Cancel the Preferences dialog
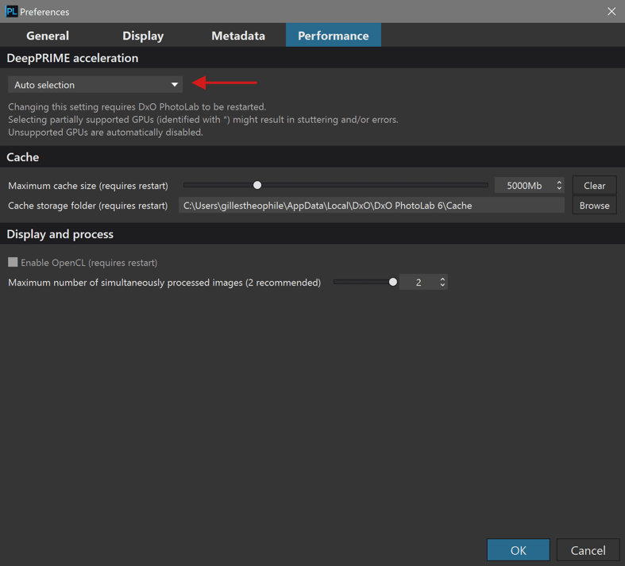This screenshot has height=566, width=625. (588, 550)
